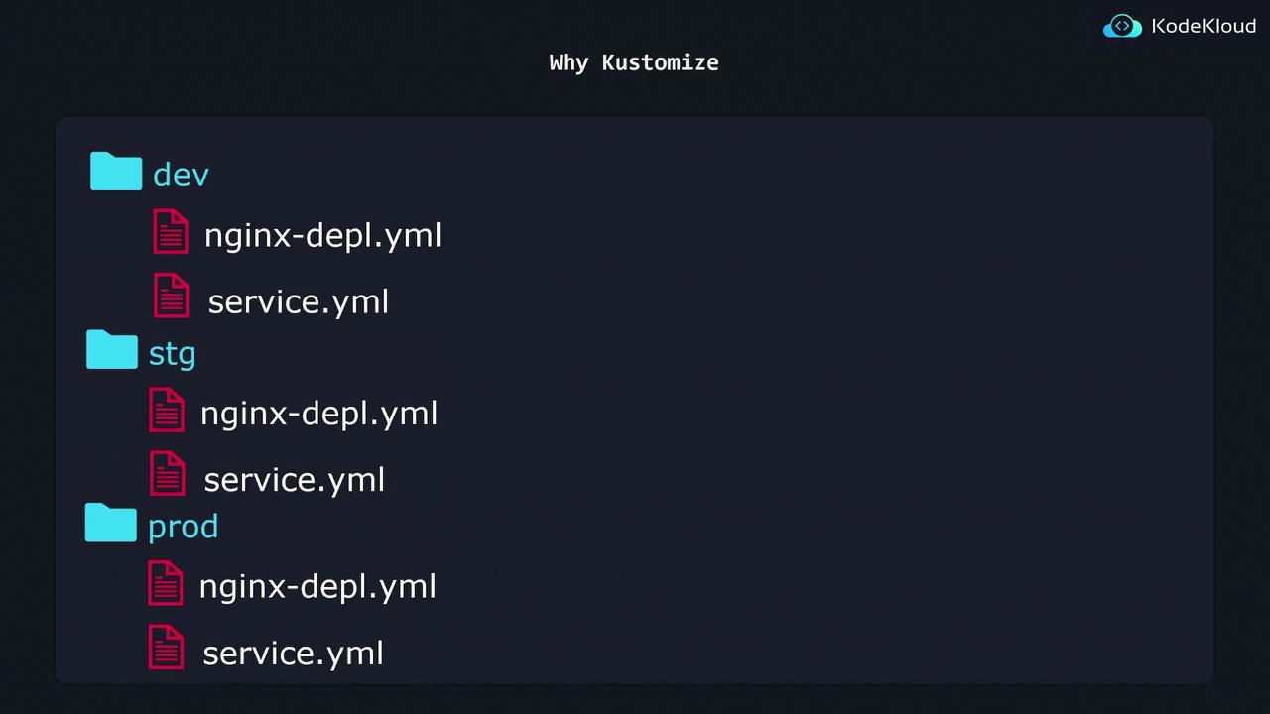Screen dimensions: 1270x714
Task: Click the file icon for prod nginx-depl.yml
Action: (x=166, y=583)
